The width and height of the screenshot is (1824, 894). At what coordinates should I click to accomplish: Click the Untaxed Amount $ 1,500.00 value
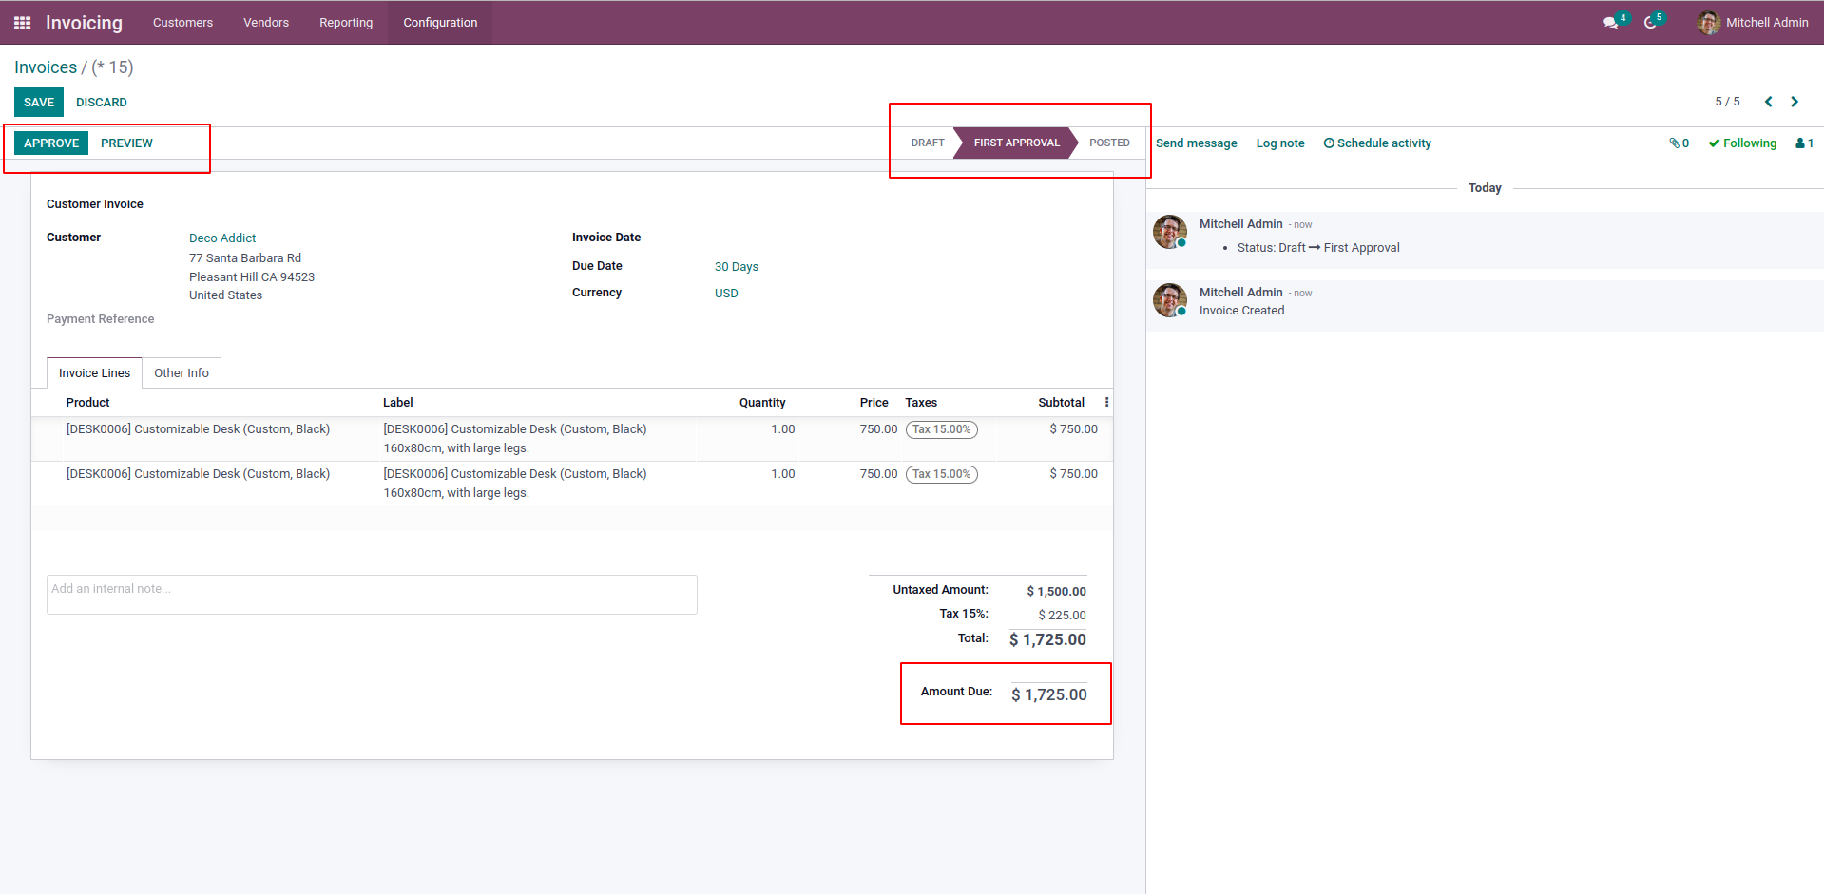tap(1056, 591)
